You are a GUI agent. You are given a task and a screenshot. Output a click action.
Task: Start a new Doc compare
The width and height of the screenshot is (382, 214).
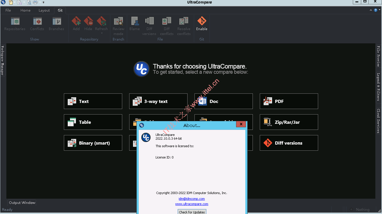(224, 101)
